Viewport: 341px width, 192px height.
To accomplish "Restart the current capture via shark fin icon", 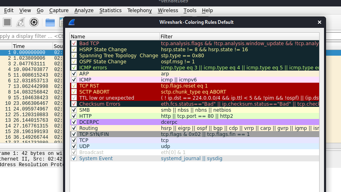I will pyautogui.click(x=21, y=22).
